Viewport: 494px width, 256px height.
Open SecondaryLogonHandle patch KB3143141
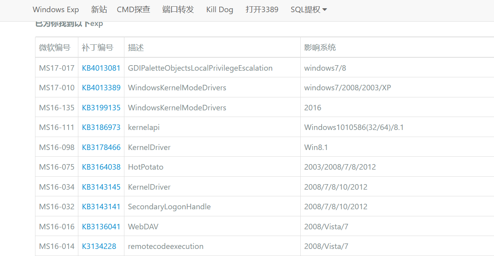tap(101, 207)
